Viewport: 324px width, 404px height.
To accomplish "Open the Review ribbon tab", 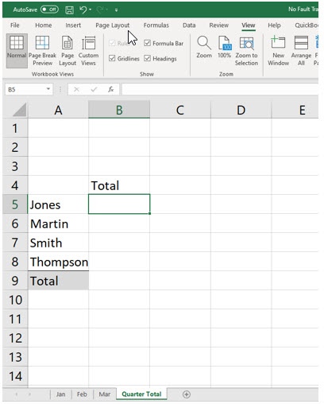I will pos(219,25).
